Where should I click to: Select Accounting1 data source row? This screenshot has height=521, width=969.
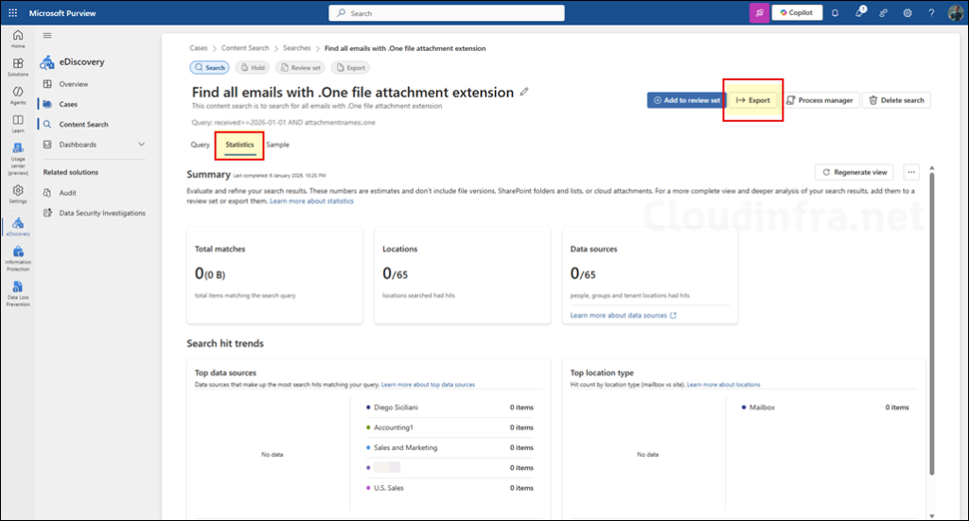pyautogui.click(x=449, y=427)
